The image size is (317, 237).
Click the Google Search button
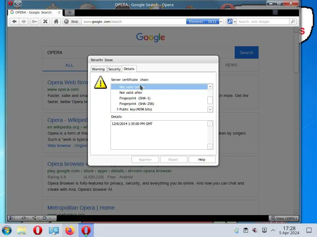pyautogui.click(x=246, y=52)
